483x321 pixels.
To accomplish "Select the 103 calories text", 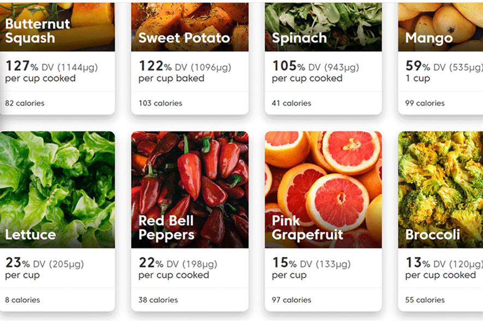I will point(160,103).
